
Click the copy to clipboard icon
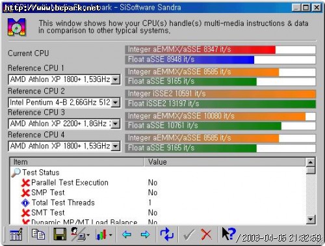click(x=38, y=234)
